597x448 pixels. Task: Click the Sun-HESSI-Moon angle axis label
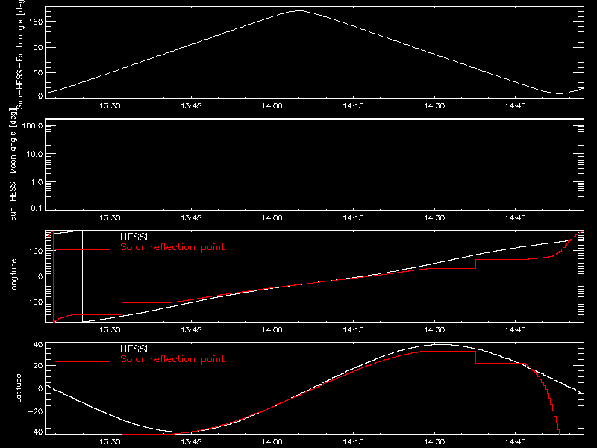[13, 164]
